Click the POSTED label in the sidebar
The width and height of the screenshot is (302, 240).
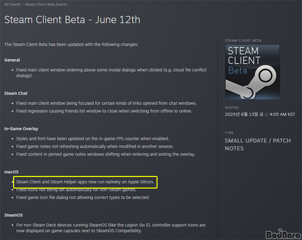point(232,108)
